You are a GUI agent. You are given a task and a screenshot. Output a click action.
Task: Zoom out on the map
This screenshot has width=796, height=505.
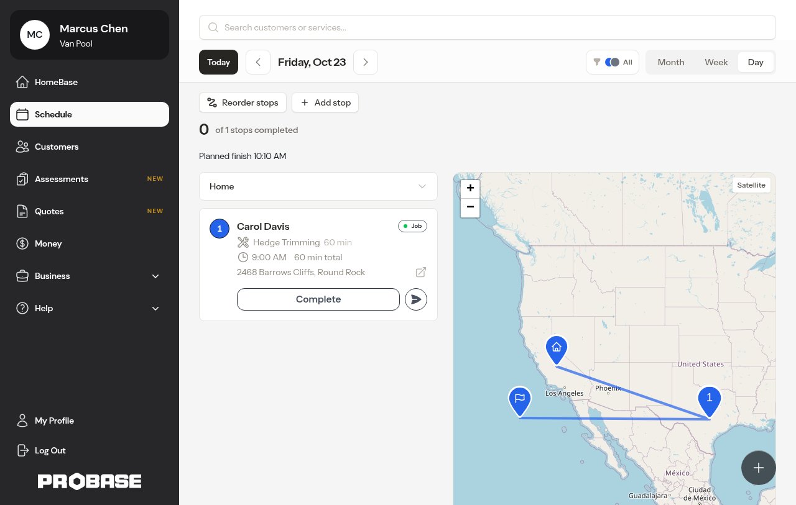470,207
